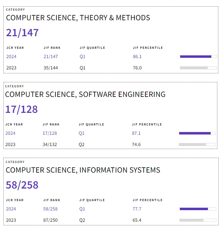Select the 77.7 JIF percentile link
The width and height of the screenshot is (222, 231).
coord(137,209)
